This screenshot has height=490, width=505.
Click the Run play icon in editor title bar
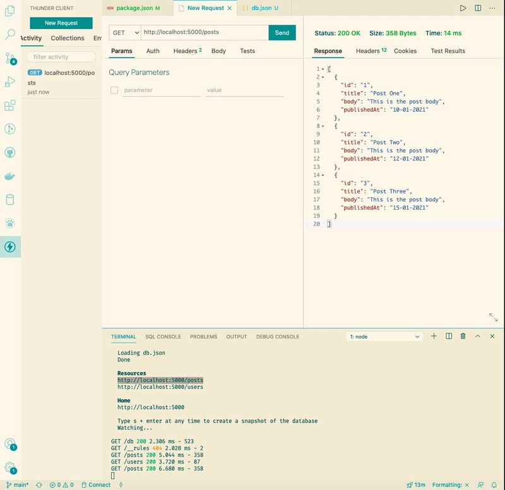[463, 8]
